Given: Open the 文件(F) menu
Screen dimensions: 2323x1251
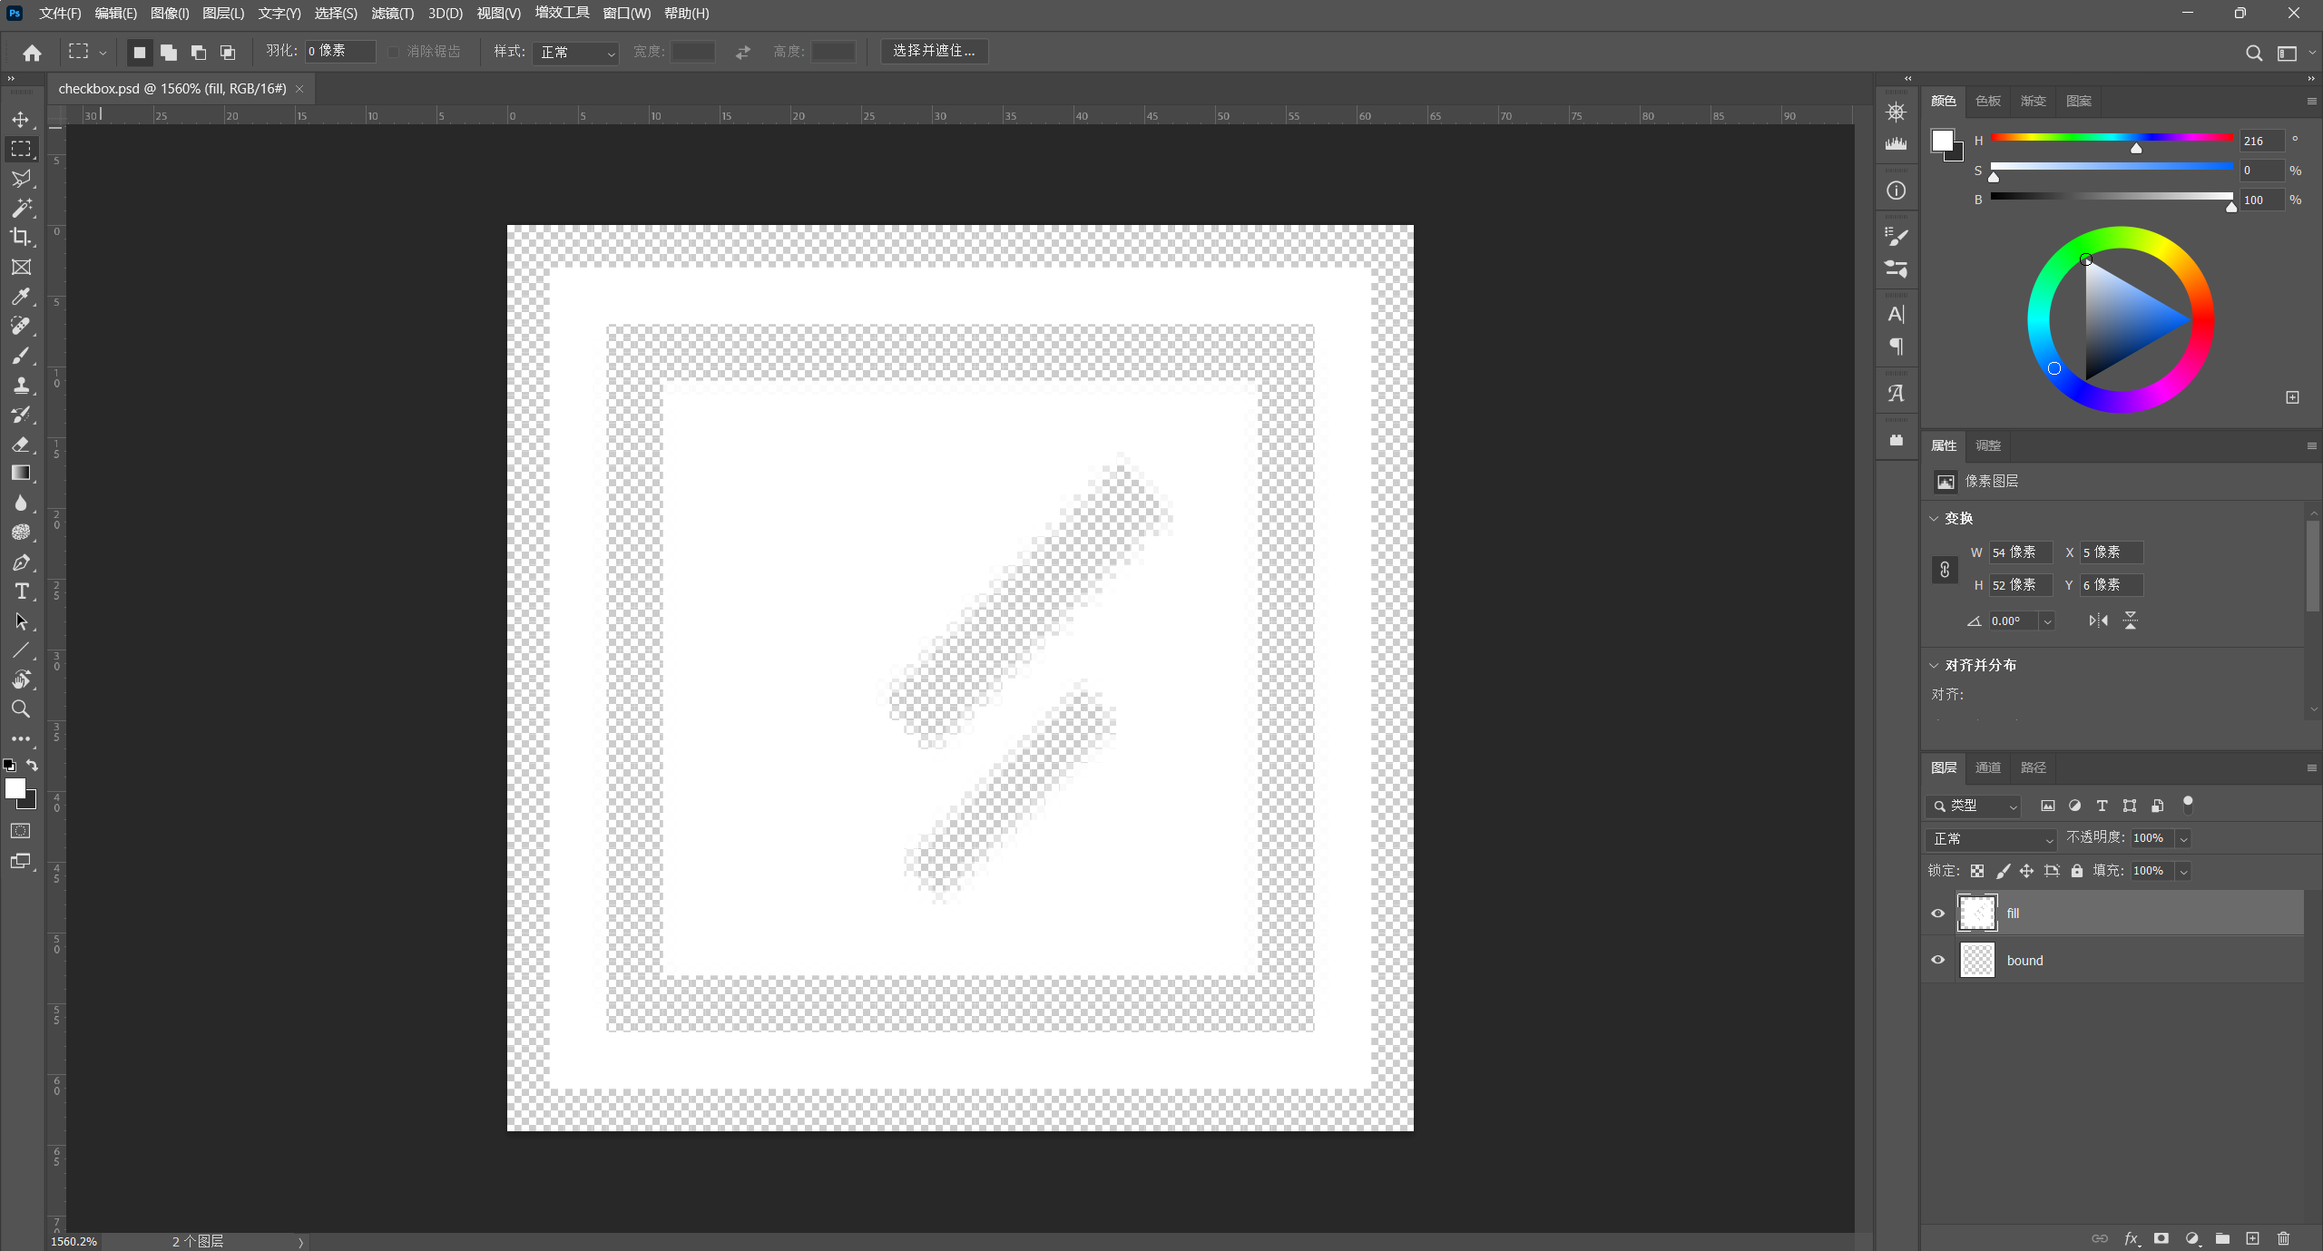Looking at the screenshot, I should (x=60, y=14).
